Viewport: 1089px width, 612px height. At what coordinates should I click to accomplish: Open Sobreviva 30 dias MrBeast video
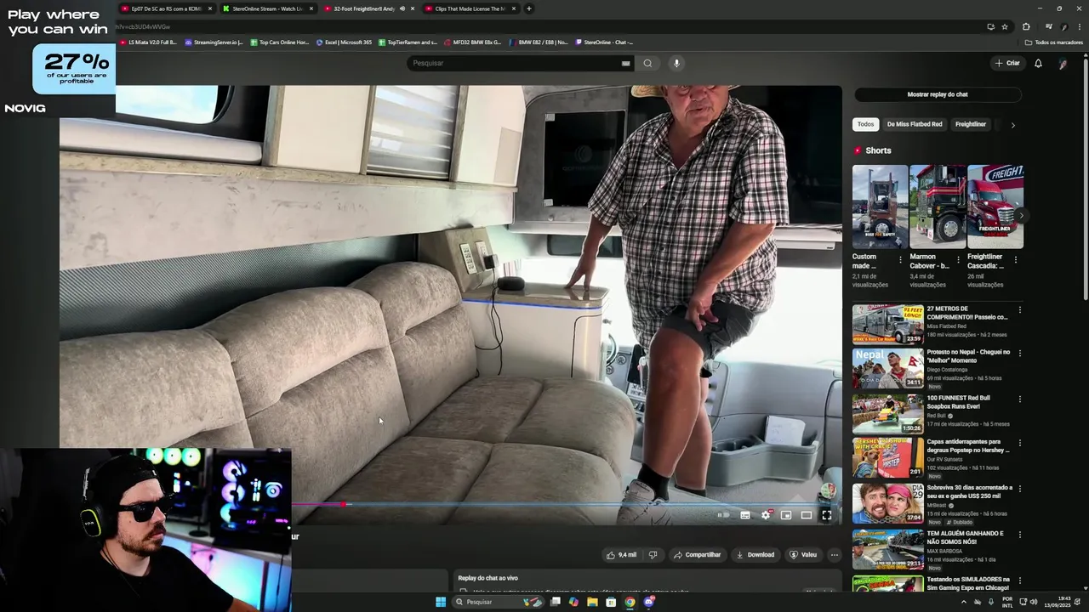click(x=888, y=503)
